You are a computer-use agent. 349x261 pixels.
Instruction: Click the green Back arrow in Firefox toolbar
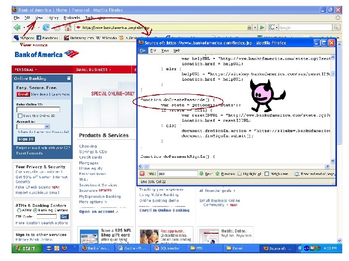17,28
